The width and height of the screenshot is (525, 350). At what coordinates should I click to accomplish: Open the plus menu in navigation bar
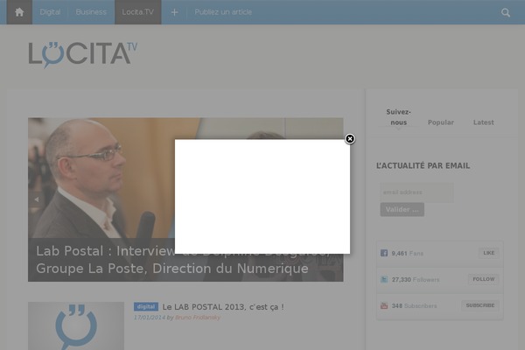[x=174, y=12]
